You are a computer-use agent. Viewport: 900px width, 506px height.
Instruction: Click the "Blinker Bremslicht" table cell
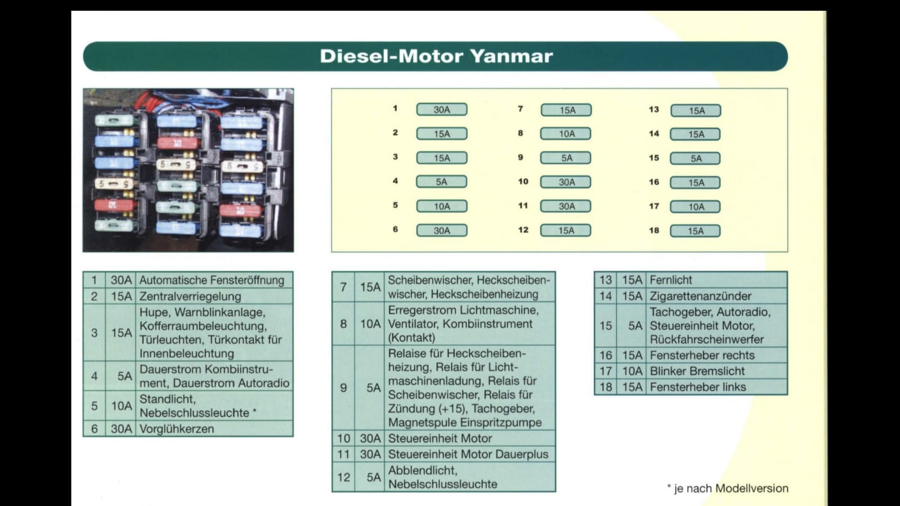click(x=717, y=371)
